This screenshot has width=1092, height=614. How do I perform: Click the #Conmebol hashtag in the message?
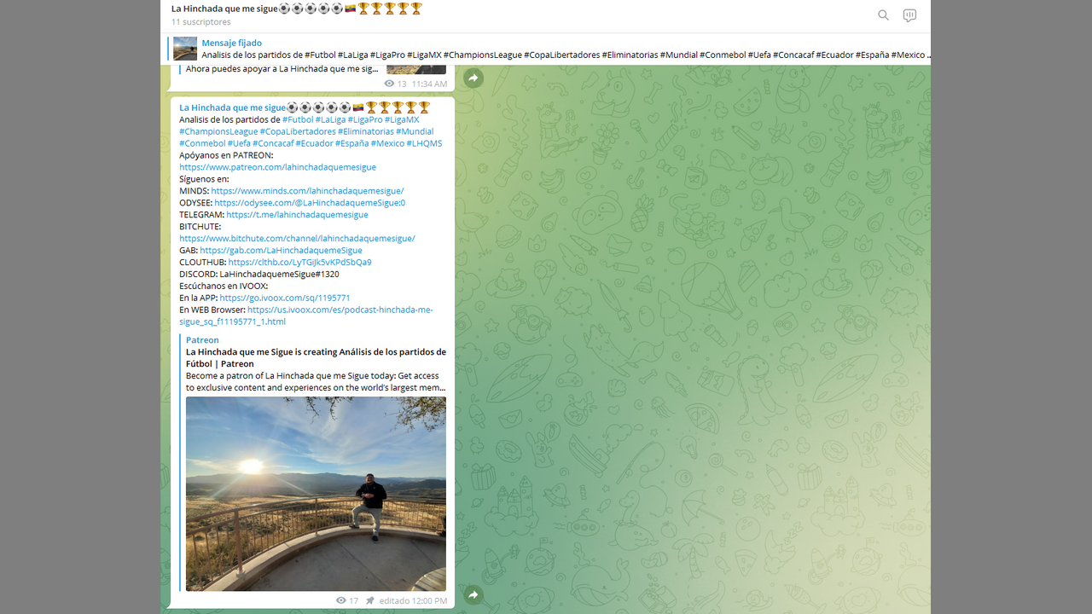pyautogui.click(x=201, y=143)
